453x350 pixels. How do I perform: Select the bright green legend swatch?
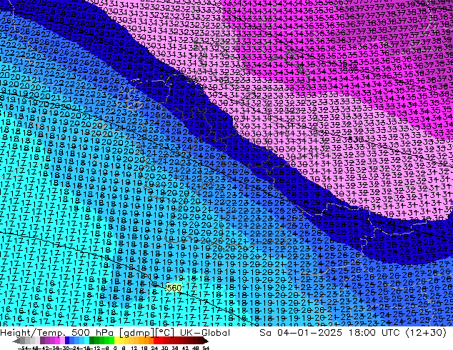coord(111,340)
